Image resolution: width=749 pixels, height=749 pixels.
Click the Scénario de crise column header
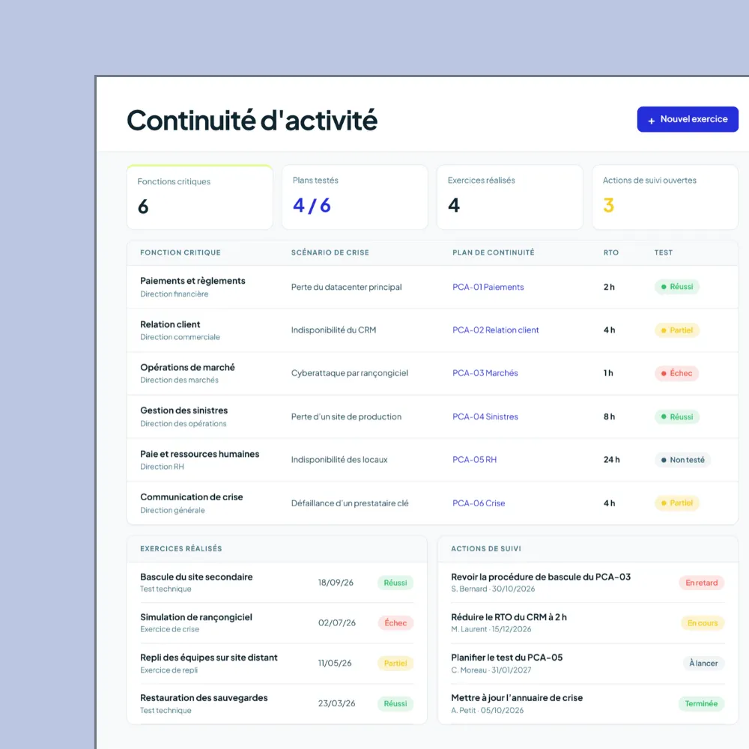click(330, 252)
